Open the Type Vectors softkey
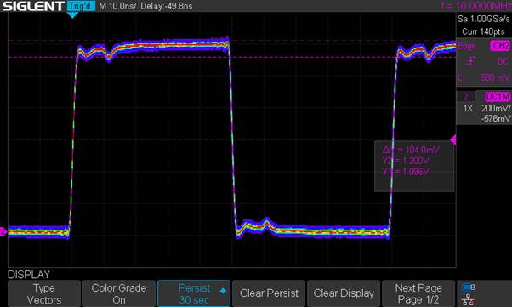The image size is (512, 307). pos(44,293)
